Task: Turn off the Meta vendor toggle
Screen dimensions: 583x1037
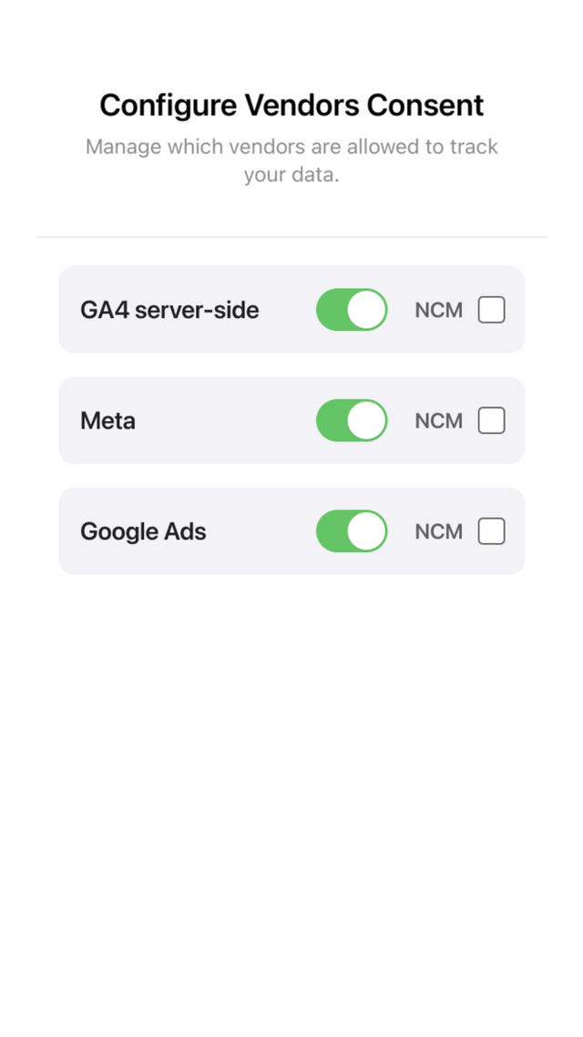Action: pos(352,421)
